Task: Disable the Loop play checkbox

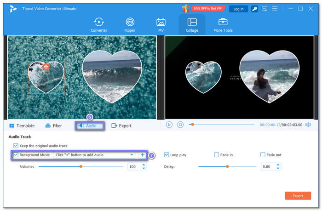Action: point(167,155)
